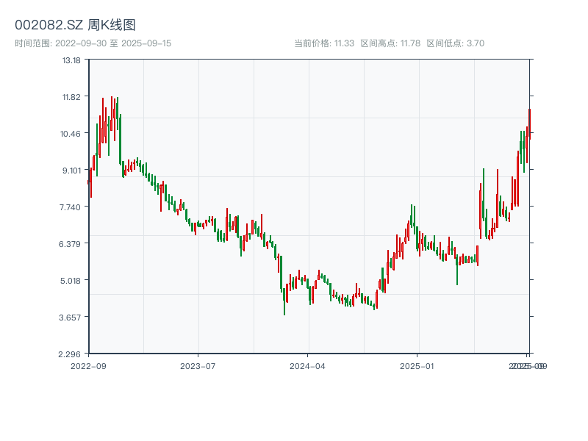This screenshot has height=441, width=588.
Task: Click the y-axis label 3.657
Action: pyautogui.click(x=70, y=318)
